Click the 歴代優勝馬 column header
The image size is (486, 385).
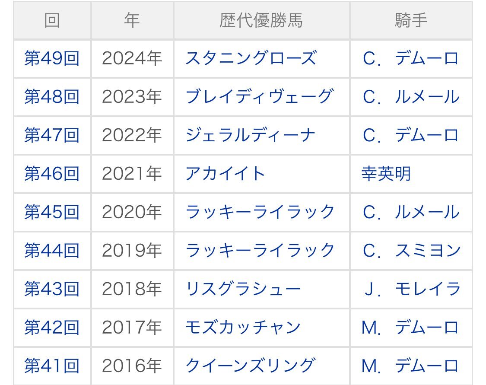(x=261, y=21)
